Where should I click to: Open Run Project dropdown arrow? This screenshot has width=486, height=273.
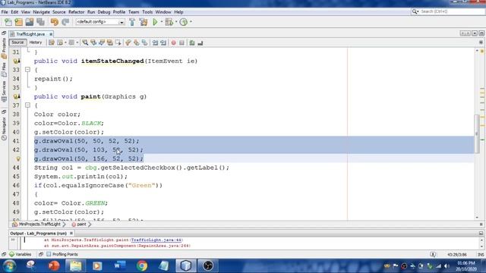click(x=162, y=22)
